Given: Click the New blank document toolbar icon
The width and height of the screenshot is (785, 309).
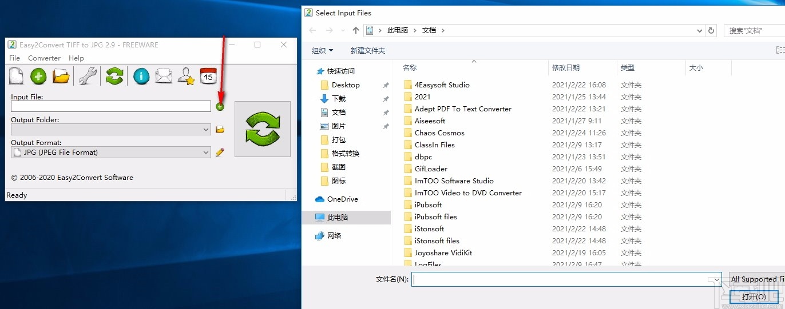Looking at the screenshot, I should (16, 76).
